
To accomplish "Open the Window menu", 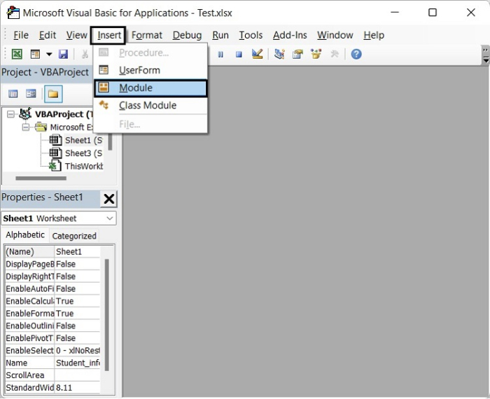I will click(x=335, y=35).
